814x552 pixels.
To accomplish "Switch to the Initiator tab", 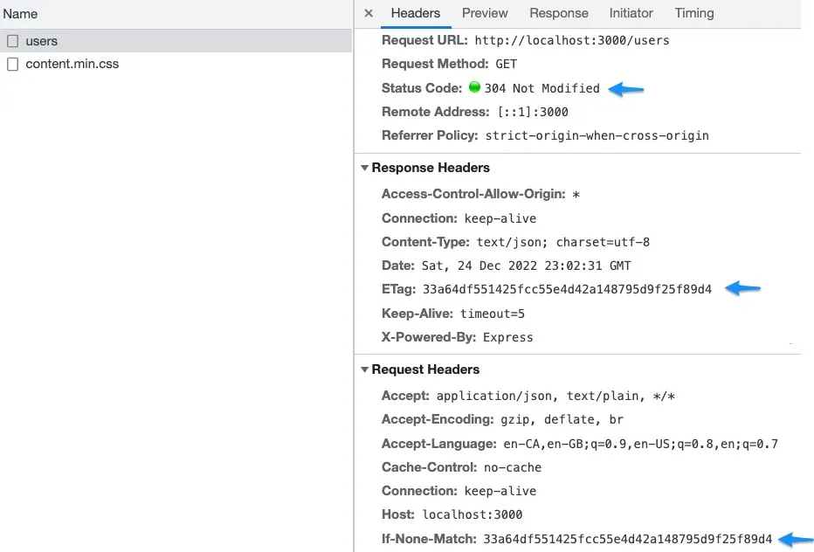I will [x=631, y=13].
